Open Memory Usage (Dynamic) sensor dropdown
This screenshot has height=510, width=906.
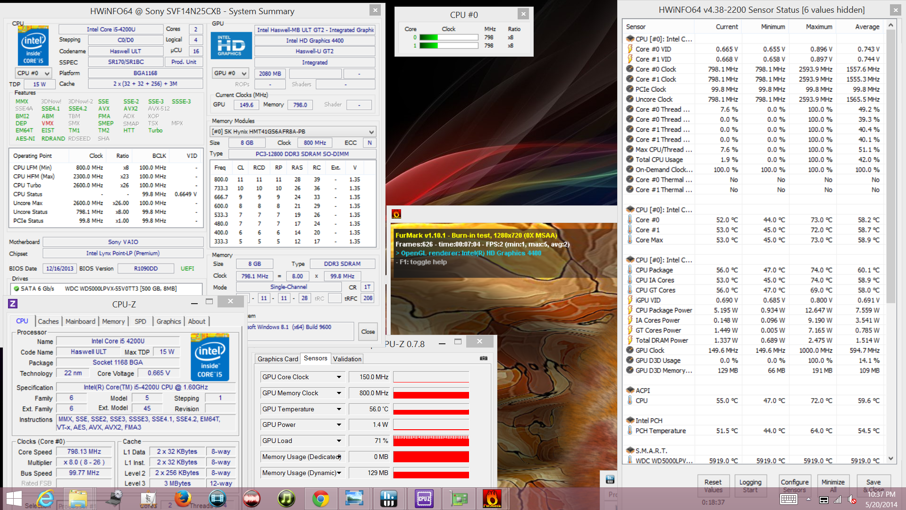coord(339,473)
